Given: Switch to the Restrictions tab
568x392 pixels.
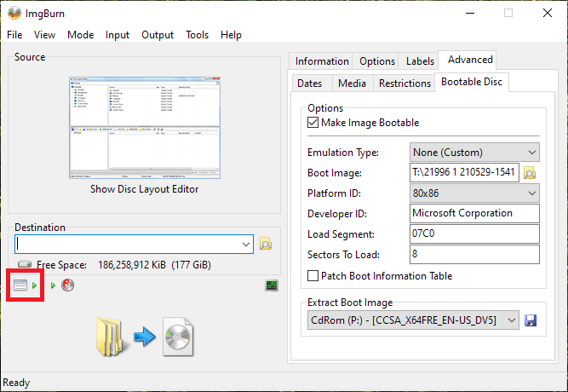Looking at the screenshot, I should tap(404, 84).
